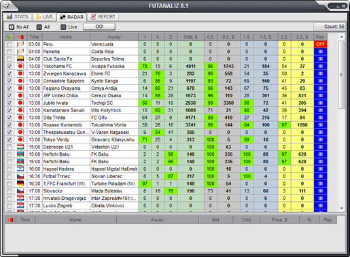
Task: Click Czech flag for Fotbal Trinec
Action: [20, 176]
